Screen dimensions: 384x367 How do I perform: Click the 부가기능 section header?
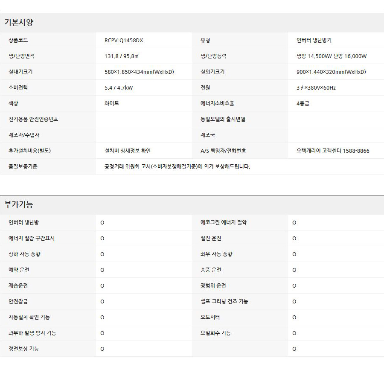coord(19,205)
